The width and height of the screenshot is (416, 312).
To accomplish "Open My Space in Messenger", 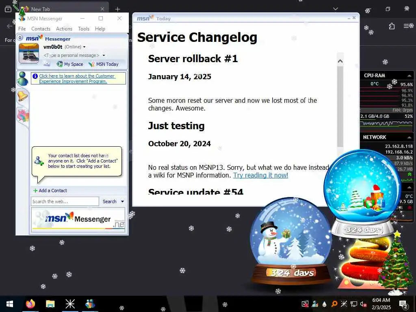I will point(70,64).
